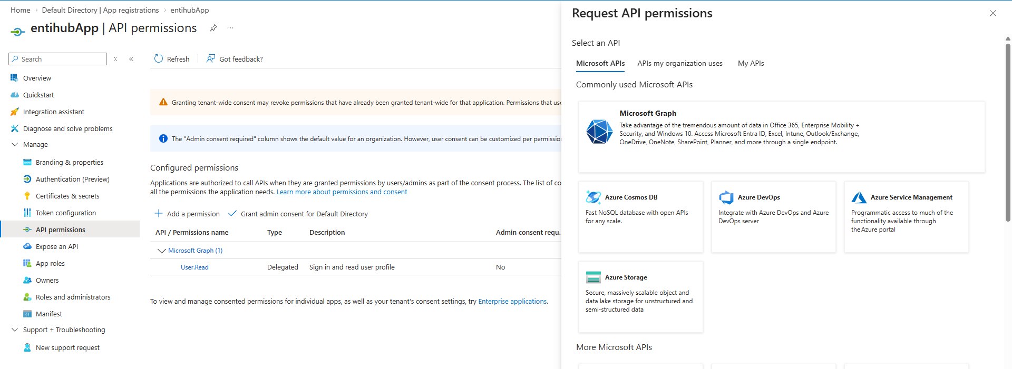Screen dimensions: 1012x369
Task: Click the Manifest icon
Action: (x=27, y=314)
